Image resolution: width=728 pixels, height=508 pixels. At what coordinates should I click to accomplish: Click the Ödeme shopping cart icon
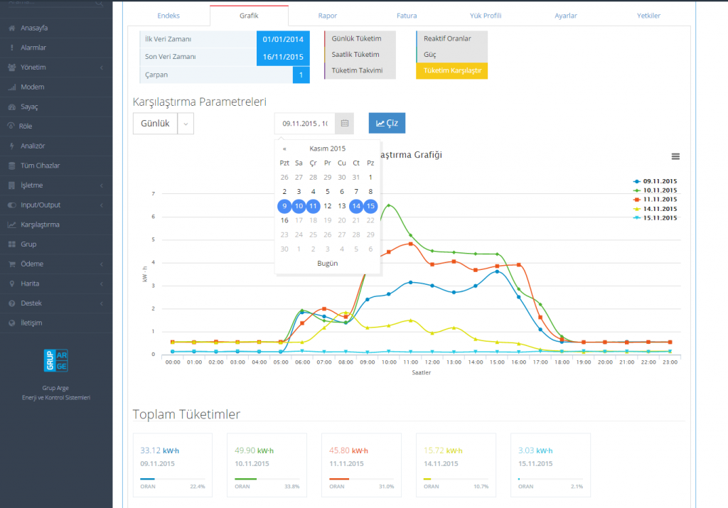tap(11, 264)
